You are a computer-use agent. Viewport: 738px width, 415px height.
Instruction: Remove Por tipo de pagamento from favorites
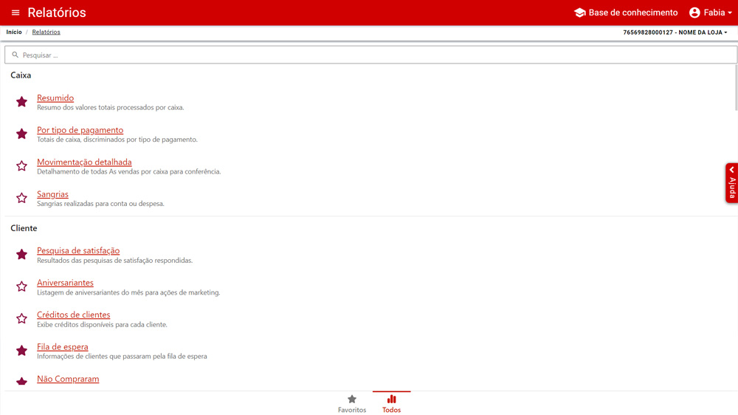coord(22,134)
